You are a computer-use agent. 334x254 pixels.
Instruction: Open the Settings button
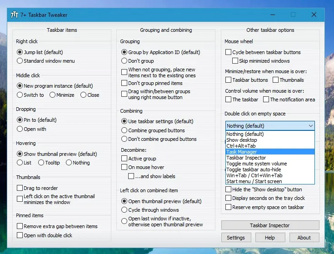[x=236, y=238]
